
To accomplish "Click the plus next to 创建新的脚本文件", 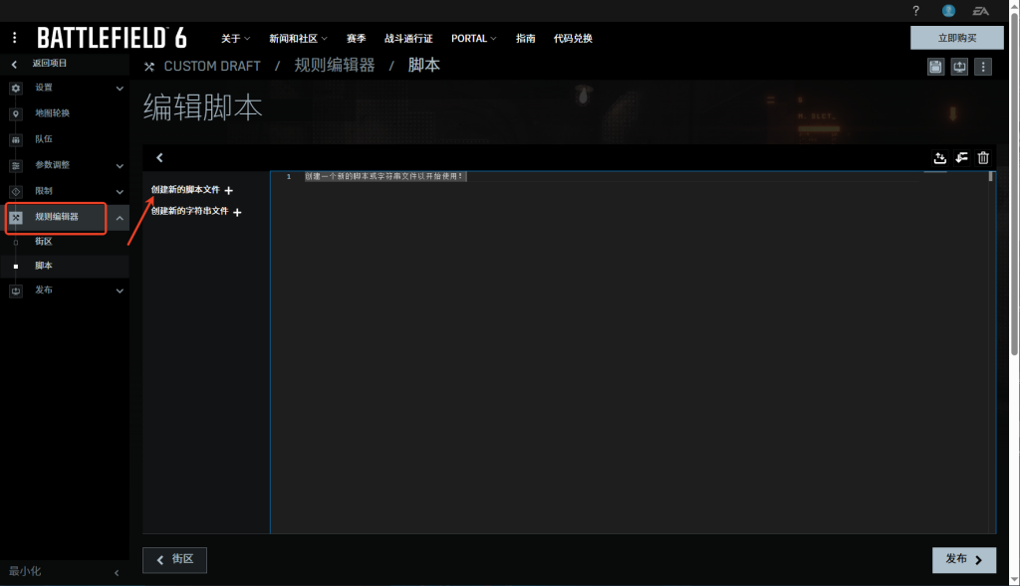I will [x=228, y=190].
